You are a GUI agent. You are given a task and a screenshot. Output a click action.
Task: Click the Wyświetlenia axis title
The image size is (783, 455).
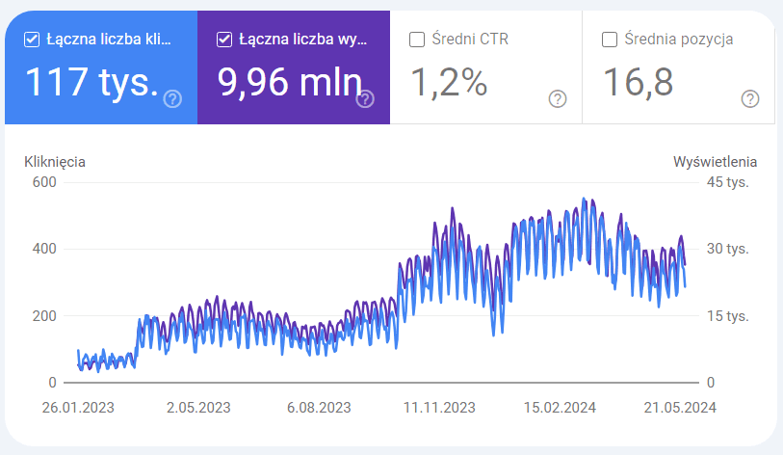(715, 162)
